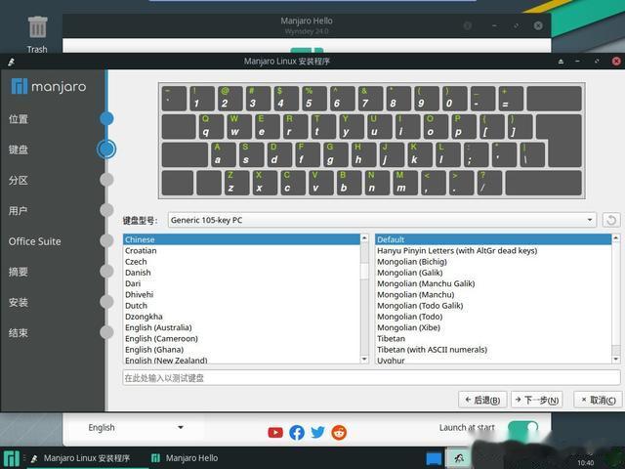
Task: Go to 安装 step in sidebar
Action: pyautogui.click(x=19, y=302)
